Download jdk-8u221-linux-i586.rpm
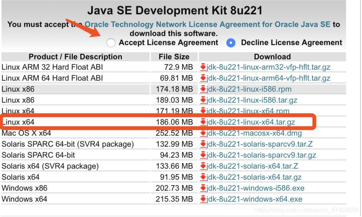The image size is (362, 217). (249, 89)
